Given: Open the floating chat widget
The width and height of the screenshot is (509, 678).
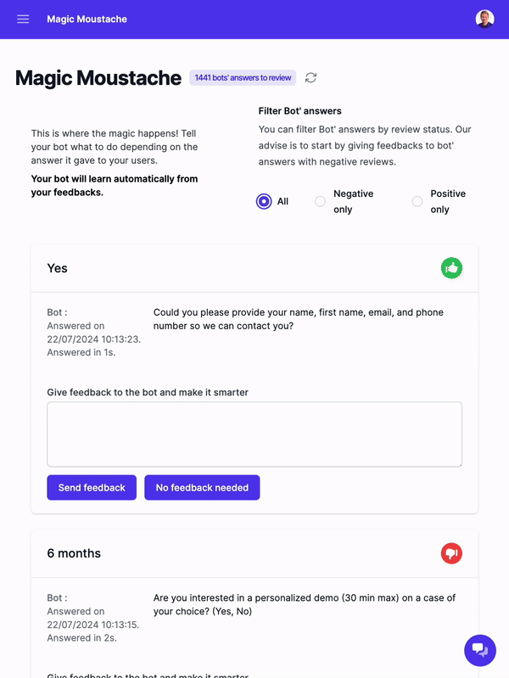Looking at the screenshot, I should coord(479,650).
